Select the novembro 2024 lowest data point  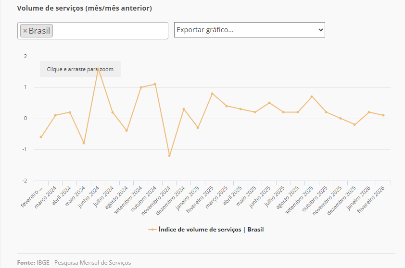pos(169,156)
